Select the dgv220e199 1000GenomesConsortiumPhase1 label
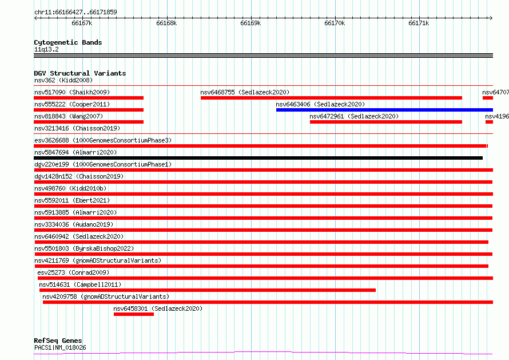Image resolution: width=509 pixels, height=360 pixels. pyautogui.click(x=103, y=164)
